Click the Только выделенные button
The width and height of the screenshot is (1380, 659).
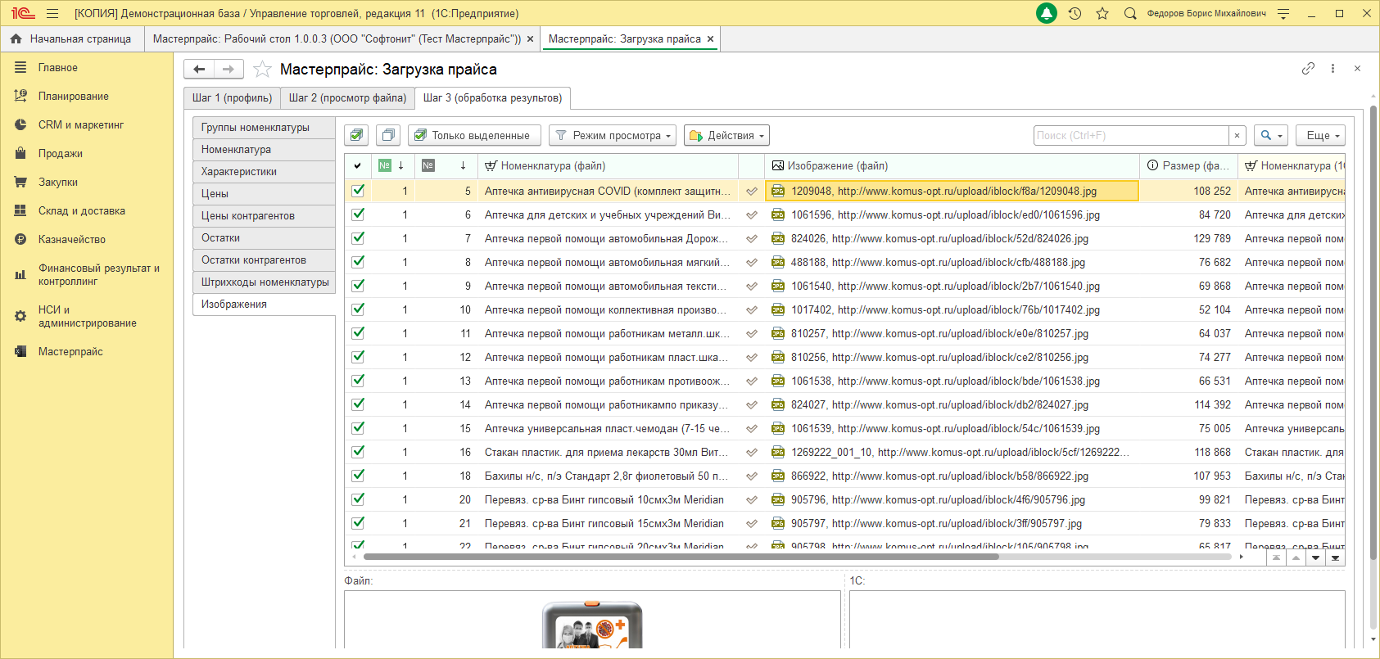(473, 135)
